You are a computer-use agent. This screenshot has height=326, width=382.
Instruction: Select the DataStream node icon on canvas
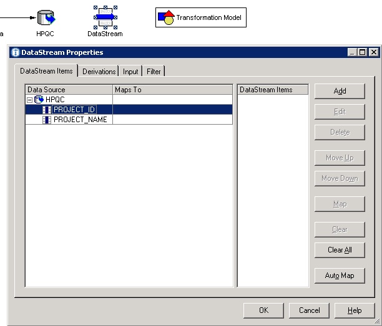(105, 17)
